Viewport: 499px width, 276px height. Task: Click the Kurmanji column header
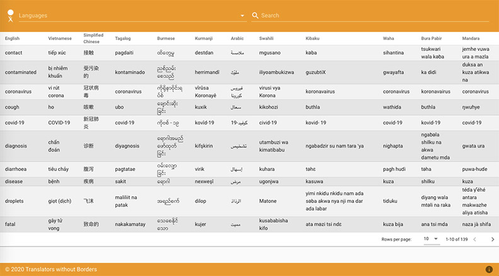(204, 38)
